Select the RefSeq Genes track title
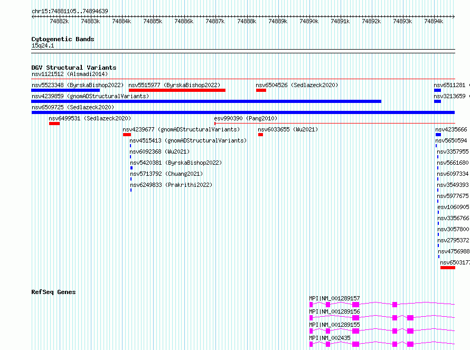 (x=53, y=292)
